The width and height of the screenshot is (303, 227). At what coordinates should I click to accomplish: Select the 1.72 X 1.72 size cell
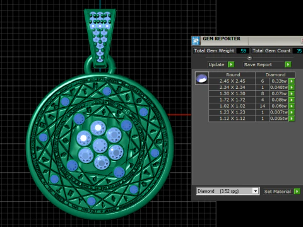[232, 100]
